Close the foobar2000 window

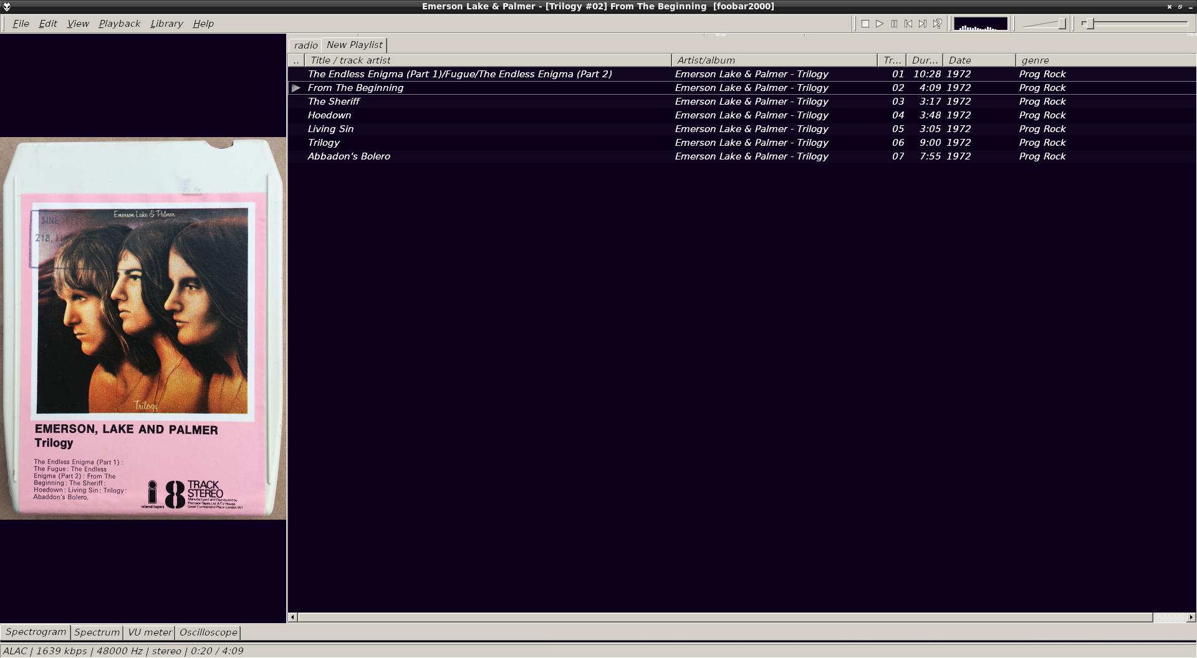click(x=1170, y=6)
